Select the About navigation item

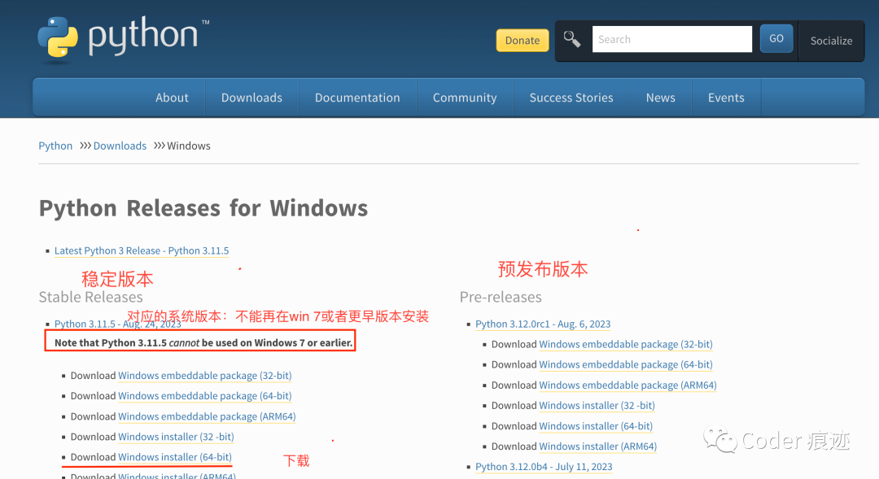[172, 97]
